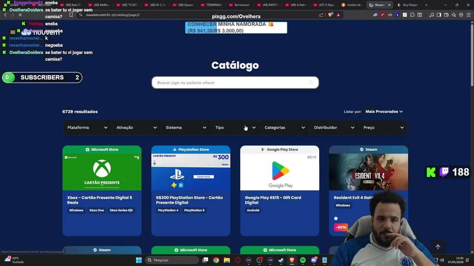
Task: Click the page vertical scrollbar
Action: (x=472, y=55)
